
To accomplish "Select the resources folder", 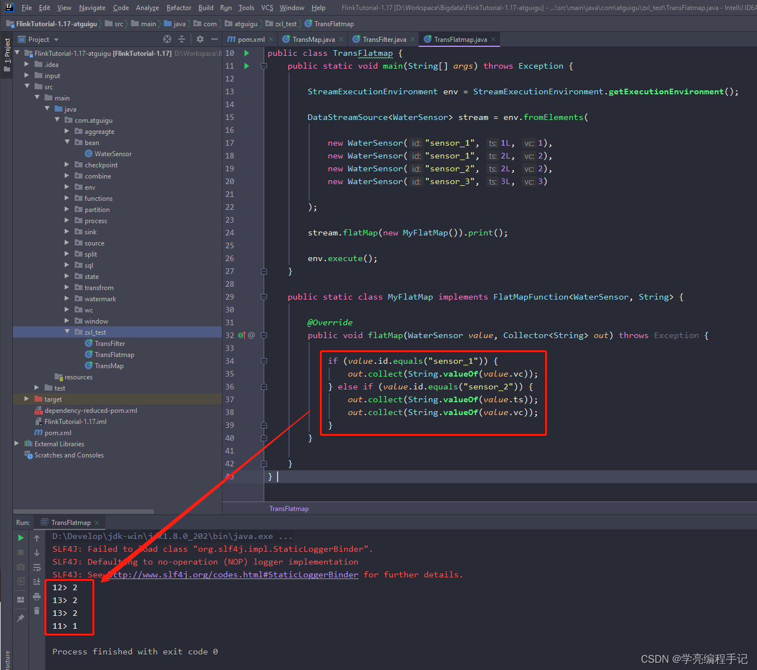I will 79,377.
